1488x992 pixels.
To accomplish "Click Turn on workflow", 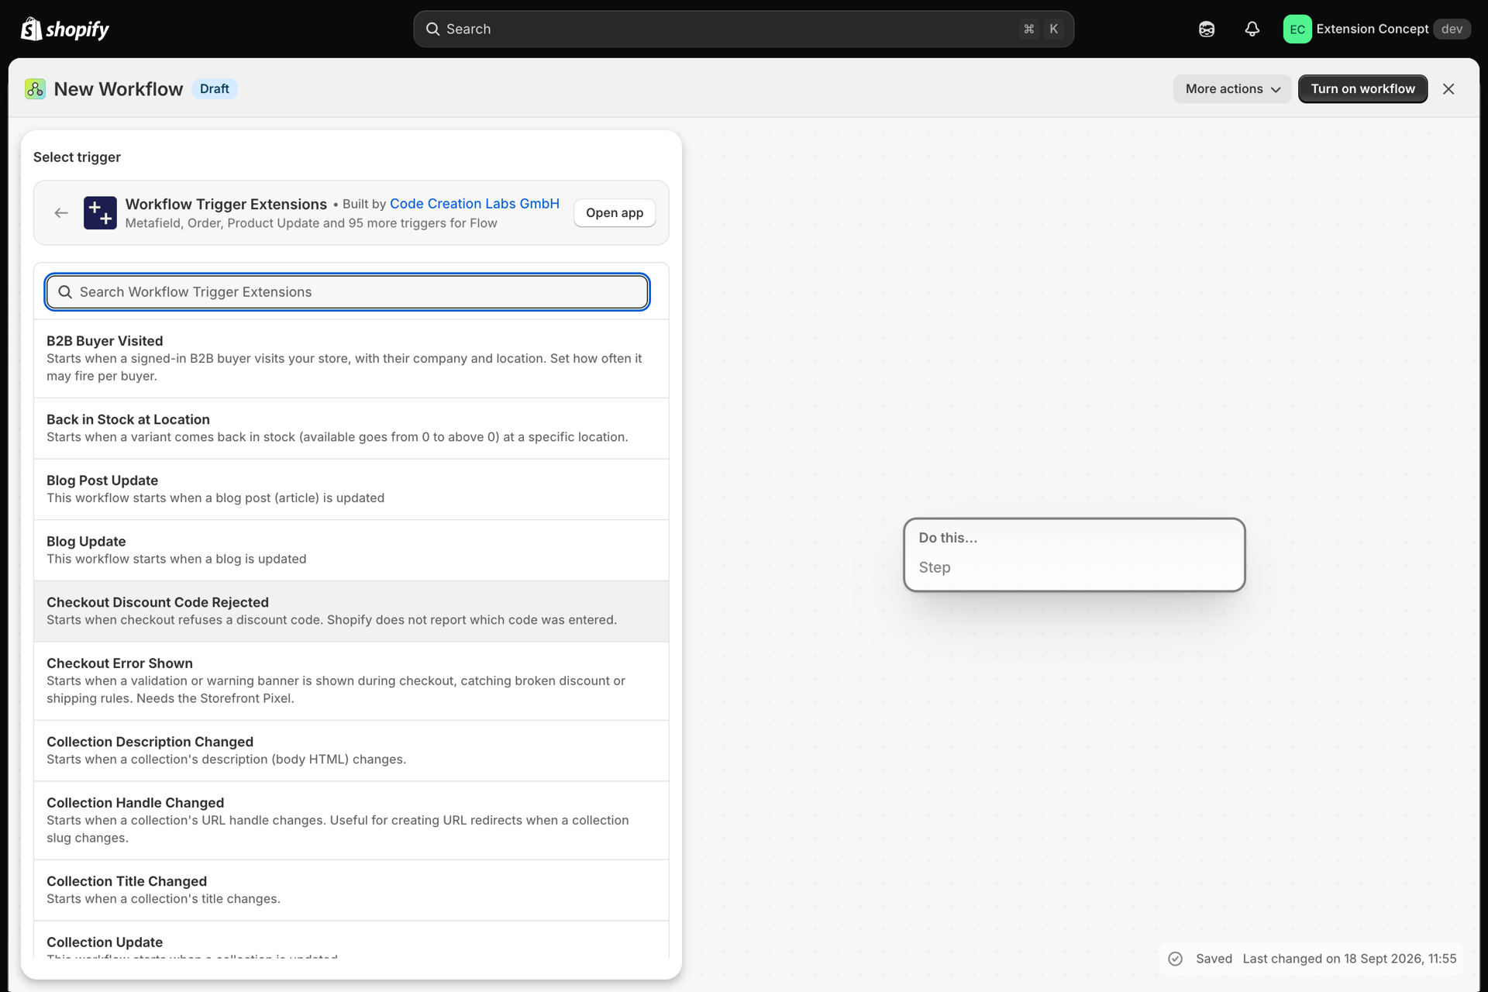I will pyautogui.click(x=1362, y=89).
